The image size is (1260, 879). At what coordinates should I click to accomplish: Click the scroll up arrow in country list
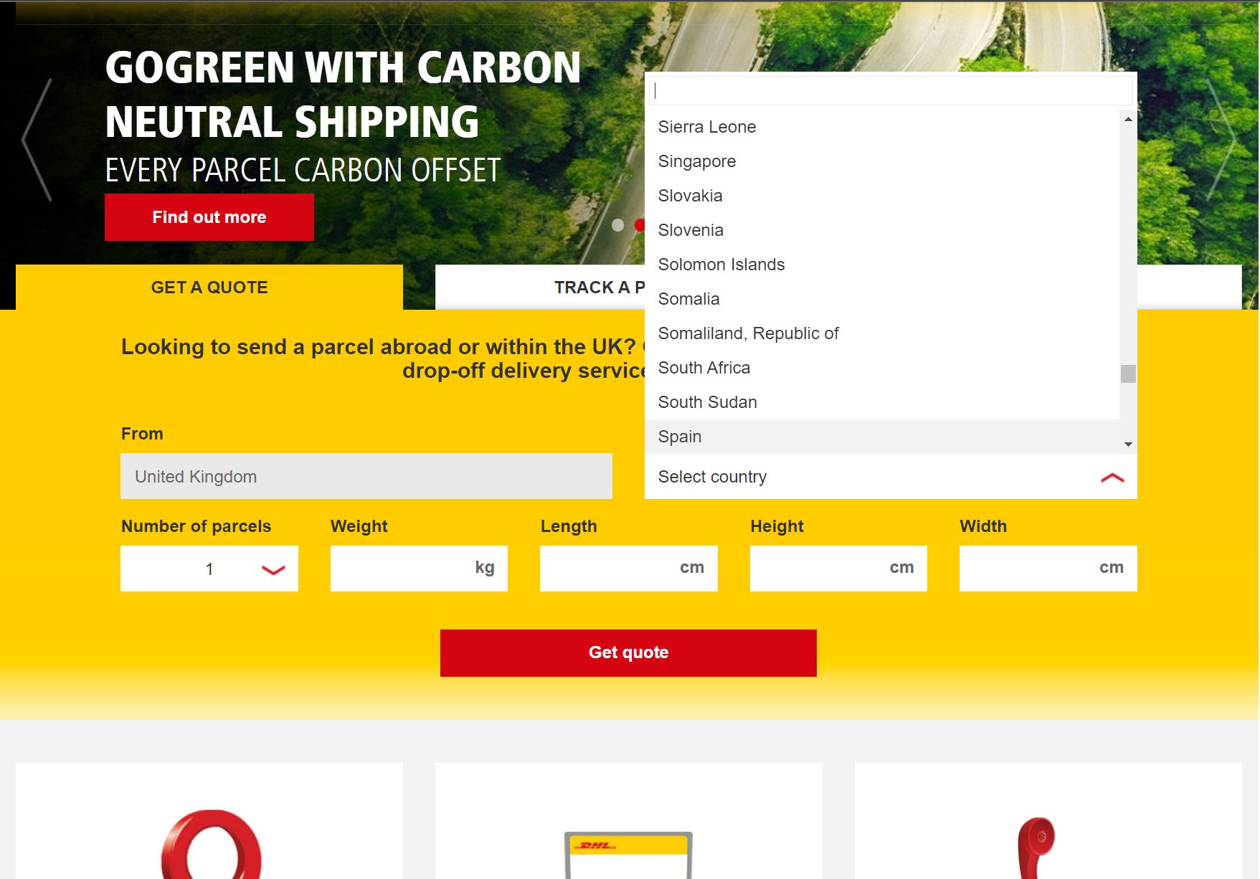pyautogui.click(x=1128, y=119)
